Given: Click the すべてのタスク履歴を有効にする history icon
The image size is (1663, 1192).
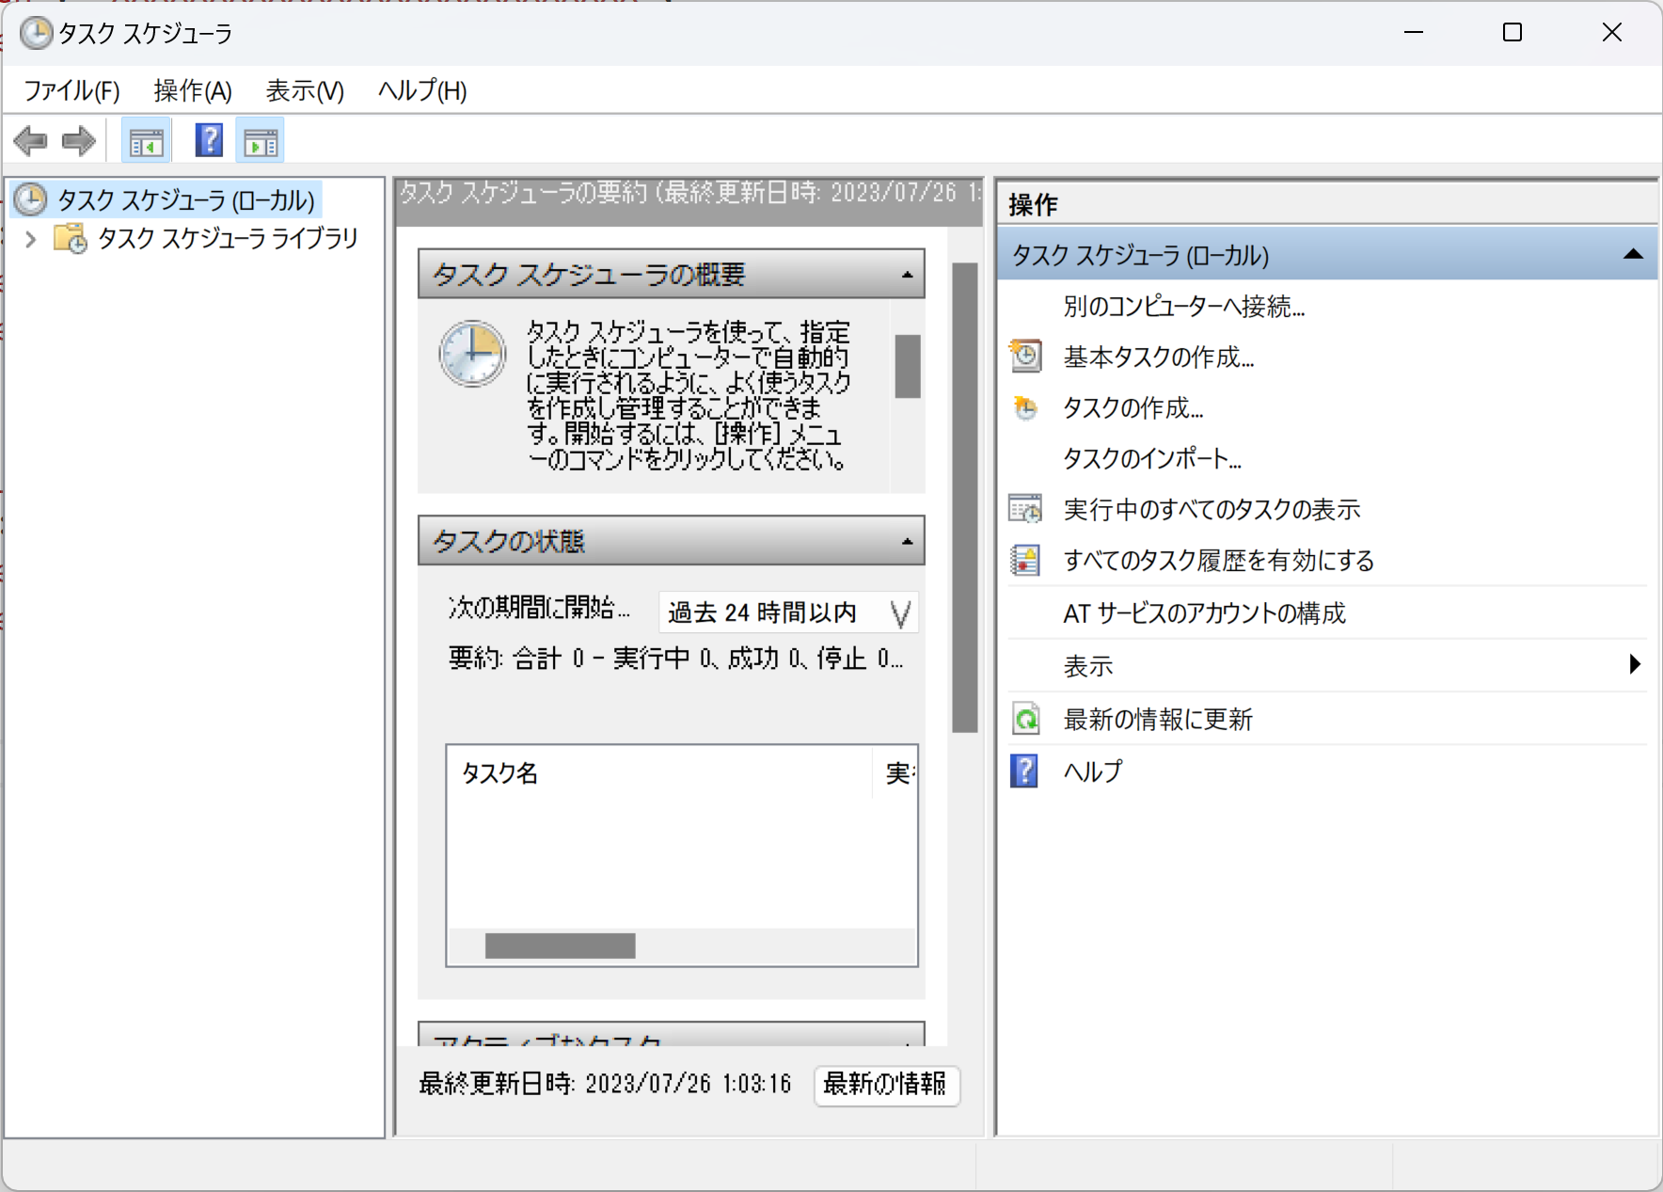Looking at the screenshot, I should 1025,559.
